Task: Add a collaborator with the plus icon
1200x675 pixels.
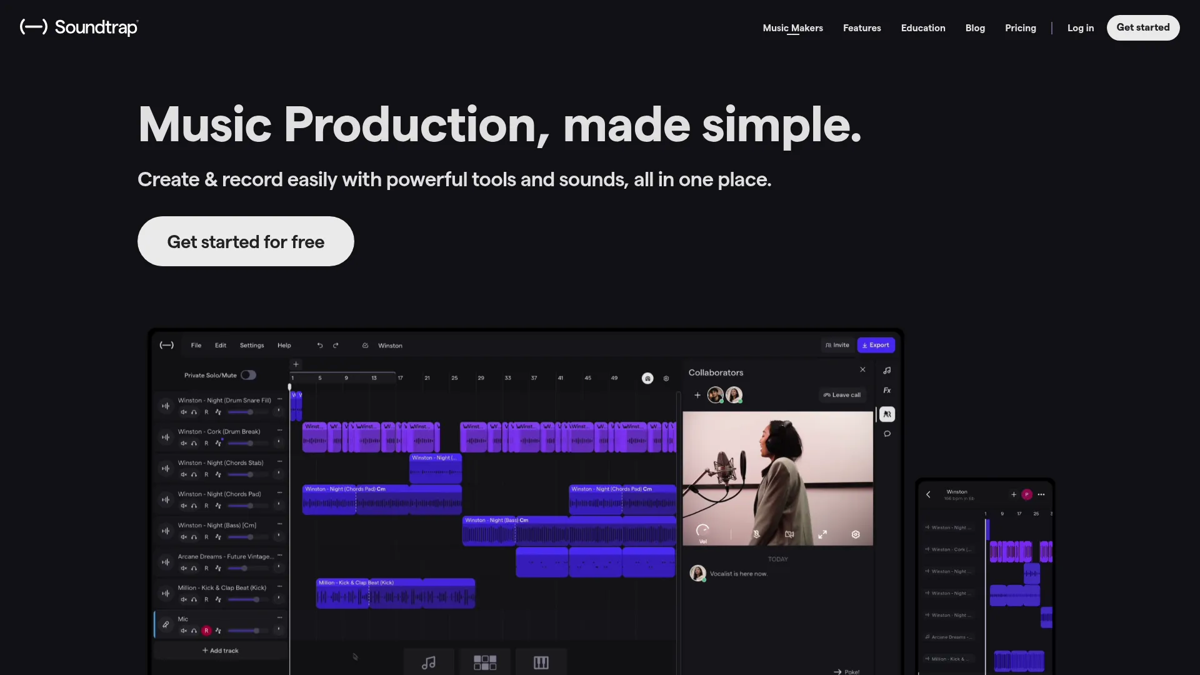Action: 697,395
